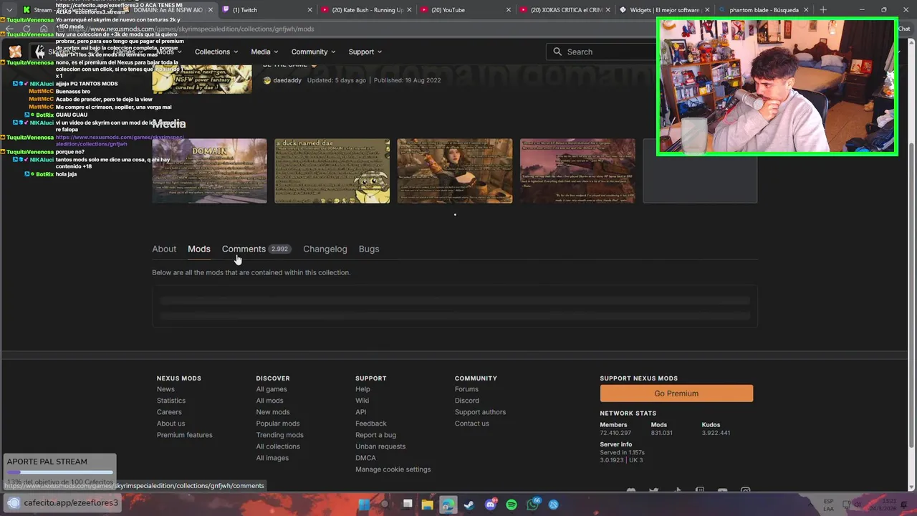Launch Steam from the taskbar
The height and width of the screenshot is (516, 917).
(469, 505)
